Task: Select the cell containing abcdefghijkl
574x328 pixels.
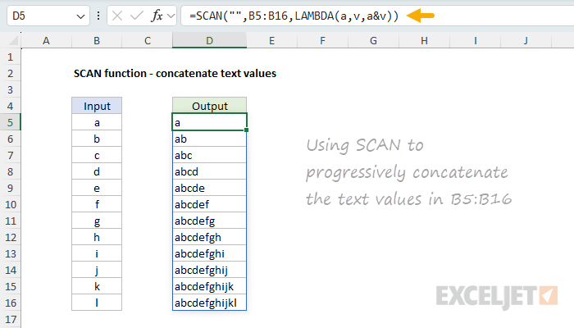Action: pos(209,303)
